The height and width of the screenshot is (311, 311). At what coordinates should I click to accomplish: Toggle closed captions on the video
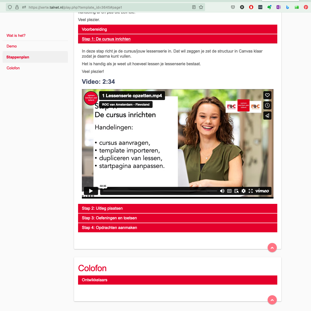[x=229, y=191]
